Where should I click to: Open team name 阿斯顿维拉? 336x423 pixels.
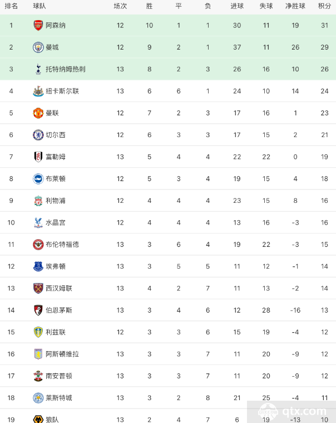click(62, 354)
